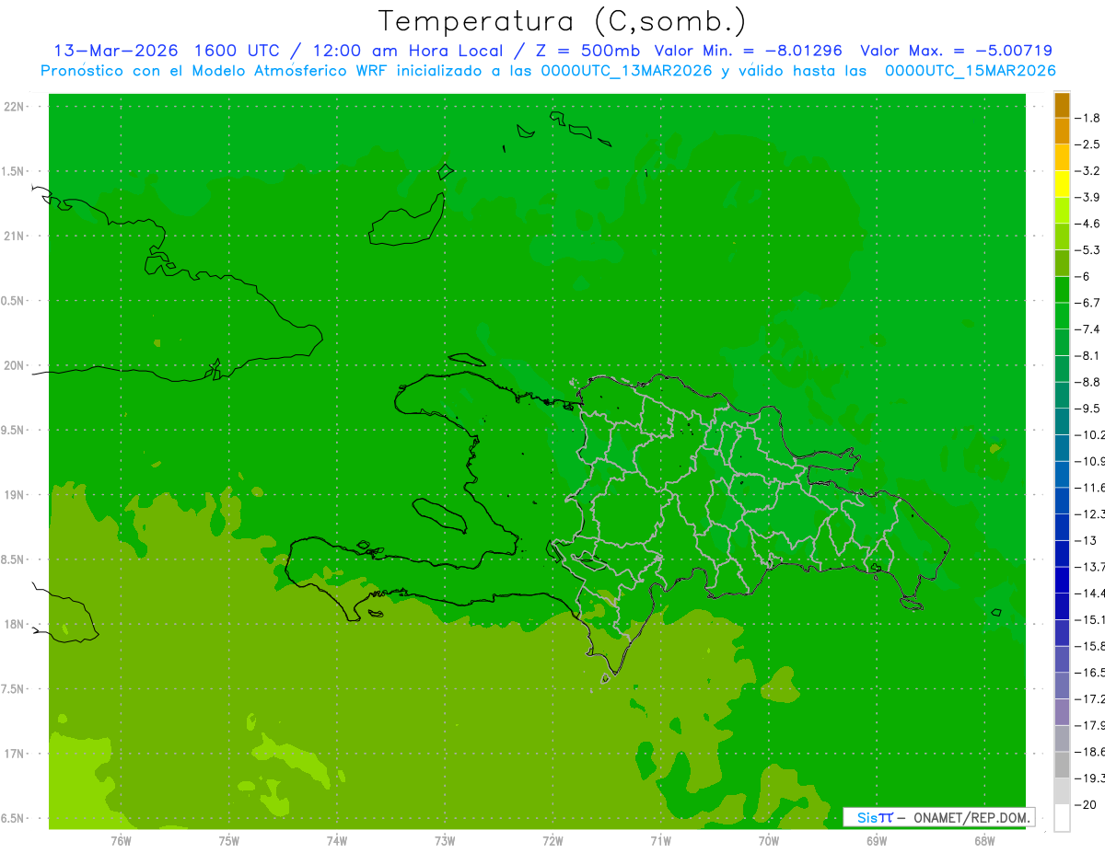Viewport: 1105px width, 853px height.
Task: Select the "Z = 500mb" level text
Action: coord(587,51)
